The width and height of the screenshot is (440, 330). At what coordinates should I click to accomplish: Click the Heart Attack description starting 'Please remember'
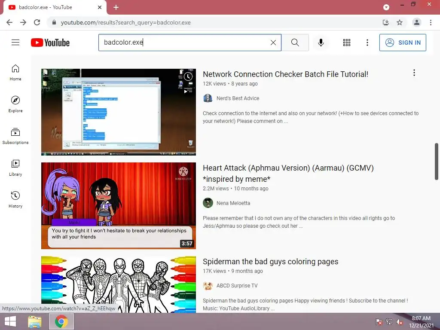click(299, 222)
